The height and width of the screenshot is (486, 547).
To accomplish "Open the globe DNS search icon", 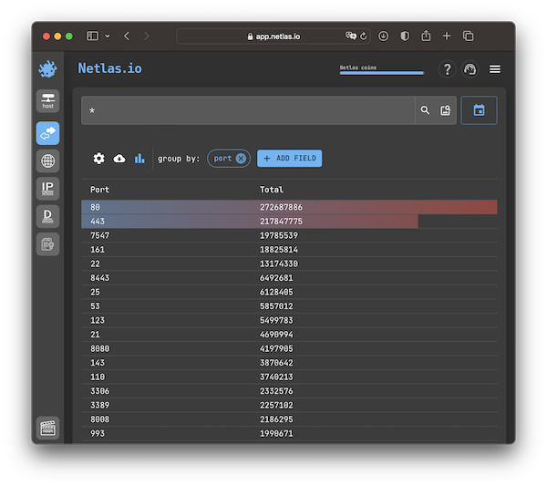I will (x=47, y=161).
